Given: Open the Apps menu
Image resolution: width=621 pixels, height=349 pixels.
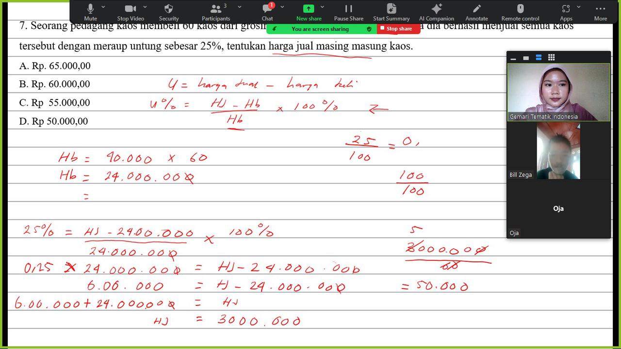Looking at the screenshot, I should [566, 9].
